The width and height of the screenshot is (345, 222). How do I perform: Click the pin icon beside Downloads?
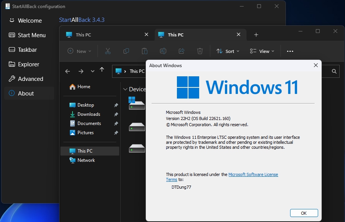point(116,114)
